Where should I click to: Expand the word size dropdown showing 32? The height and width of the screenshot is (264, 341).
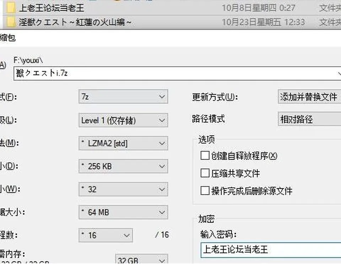[x=123, y=189]
